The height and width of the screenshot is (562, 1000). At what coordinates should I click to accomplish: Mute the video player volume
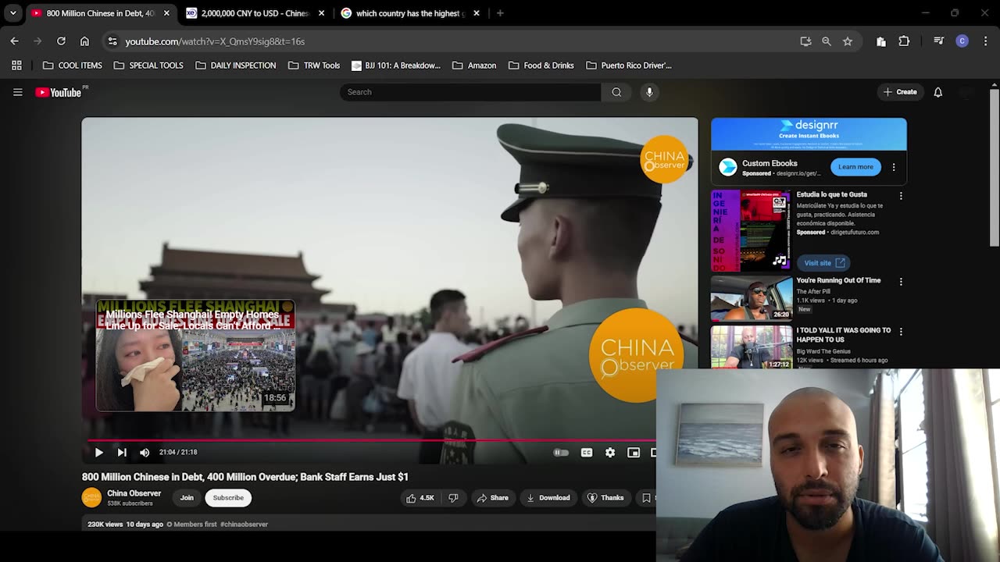coord(145,452)
